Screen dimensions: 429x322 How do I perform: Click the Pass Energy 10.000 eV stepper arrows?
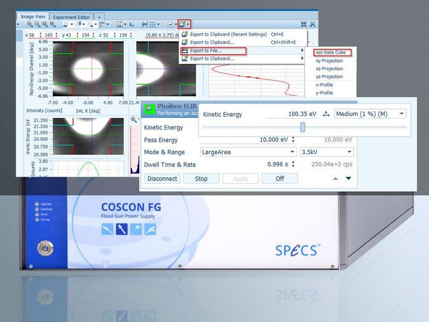(293, 140)
